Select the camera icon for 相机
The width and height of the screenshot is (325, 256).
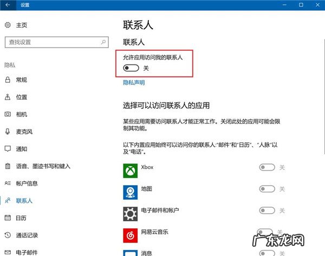coord(8,114)
